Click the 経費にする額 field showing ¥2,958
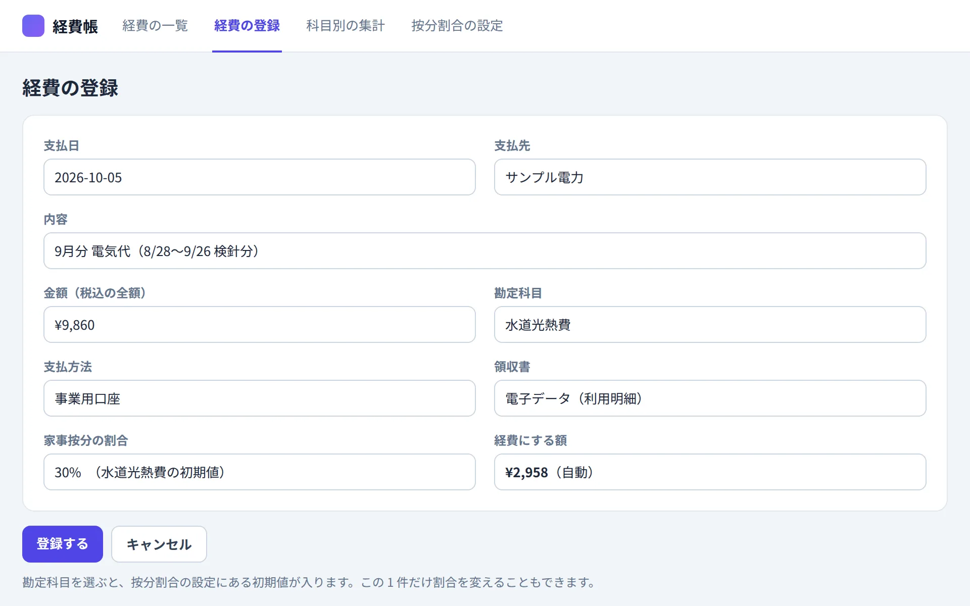 pos(710,472)
